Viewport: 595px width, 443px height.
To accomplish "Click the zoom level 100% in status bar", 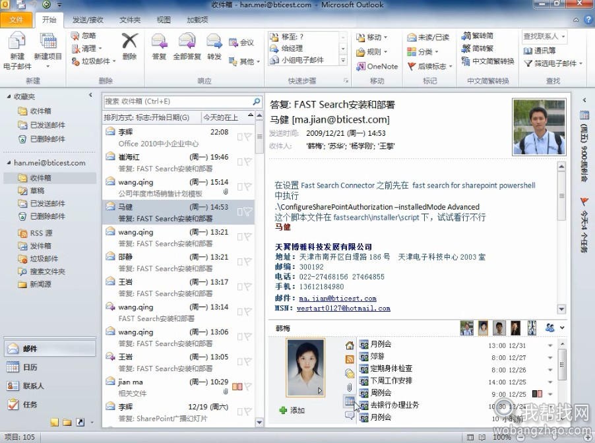I will click(x=502, y=437).
